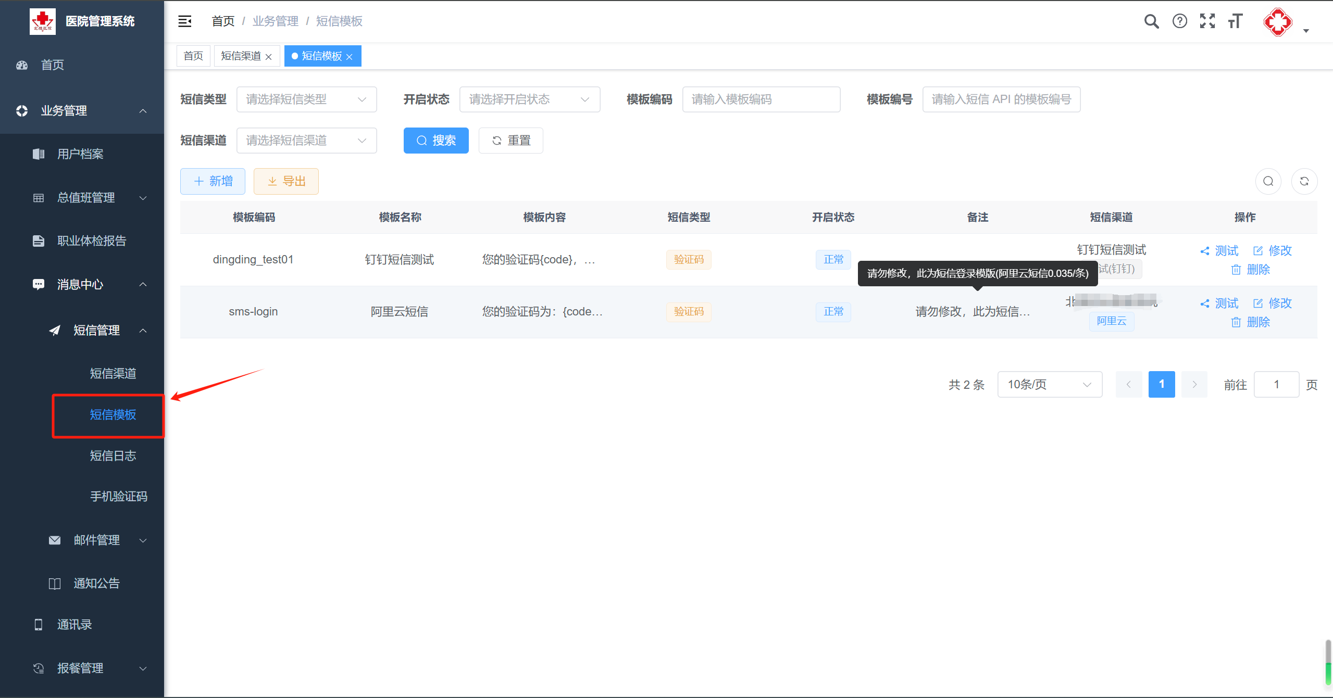Open the 开启状态 dropdown

click(529, 99)
